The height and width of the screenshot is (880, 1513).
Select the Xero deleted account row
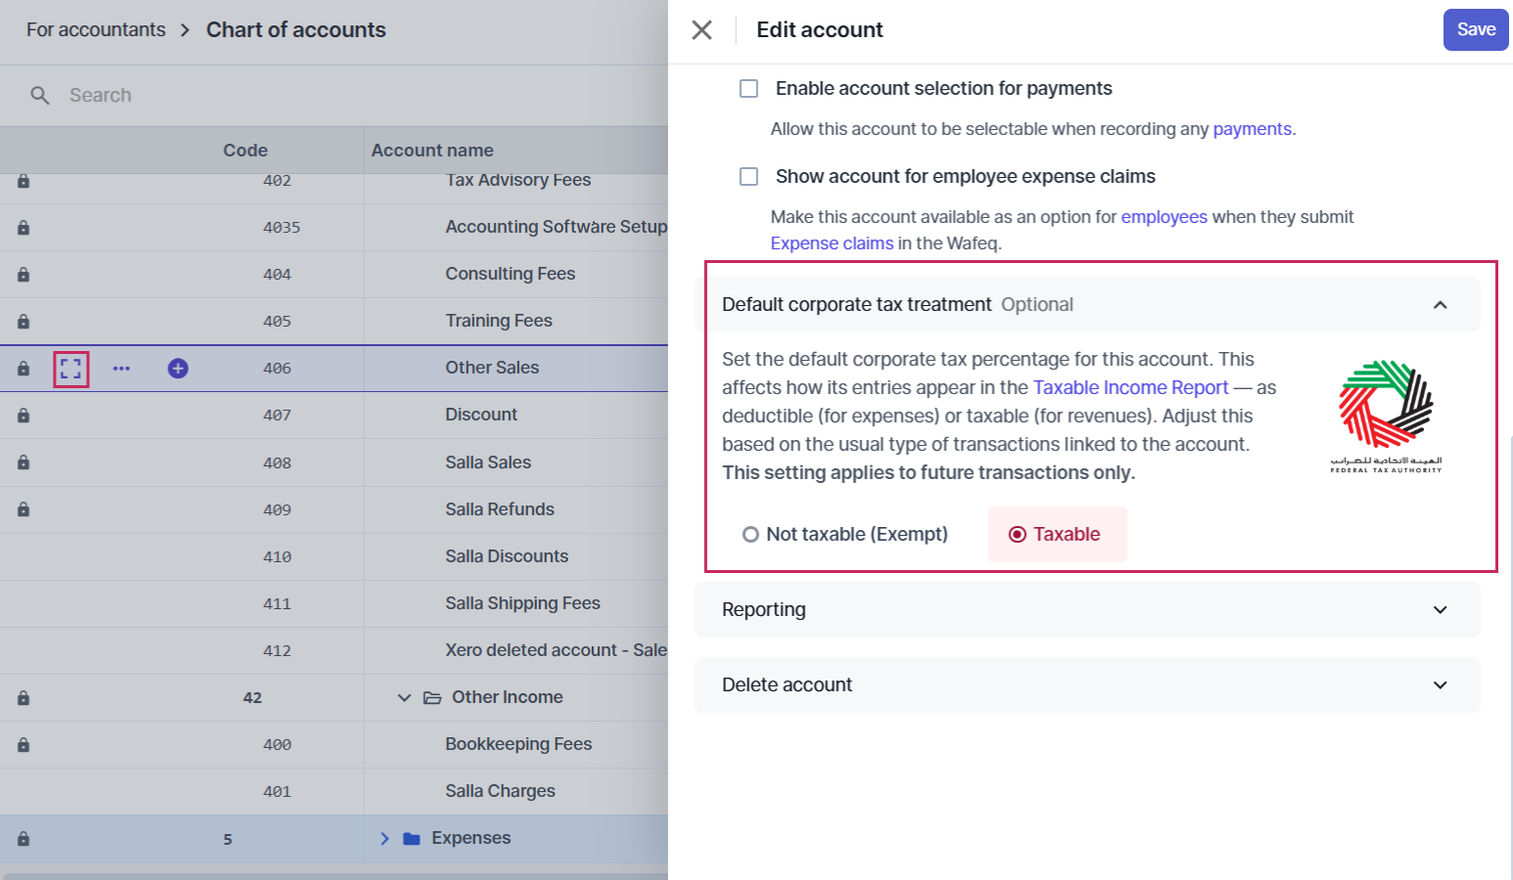556,650
